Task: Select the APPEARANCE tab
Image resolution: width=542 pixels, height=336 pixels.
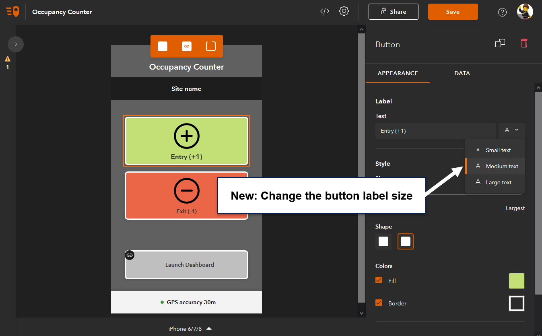Action: tap(398, 73)
